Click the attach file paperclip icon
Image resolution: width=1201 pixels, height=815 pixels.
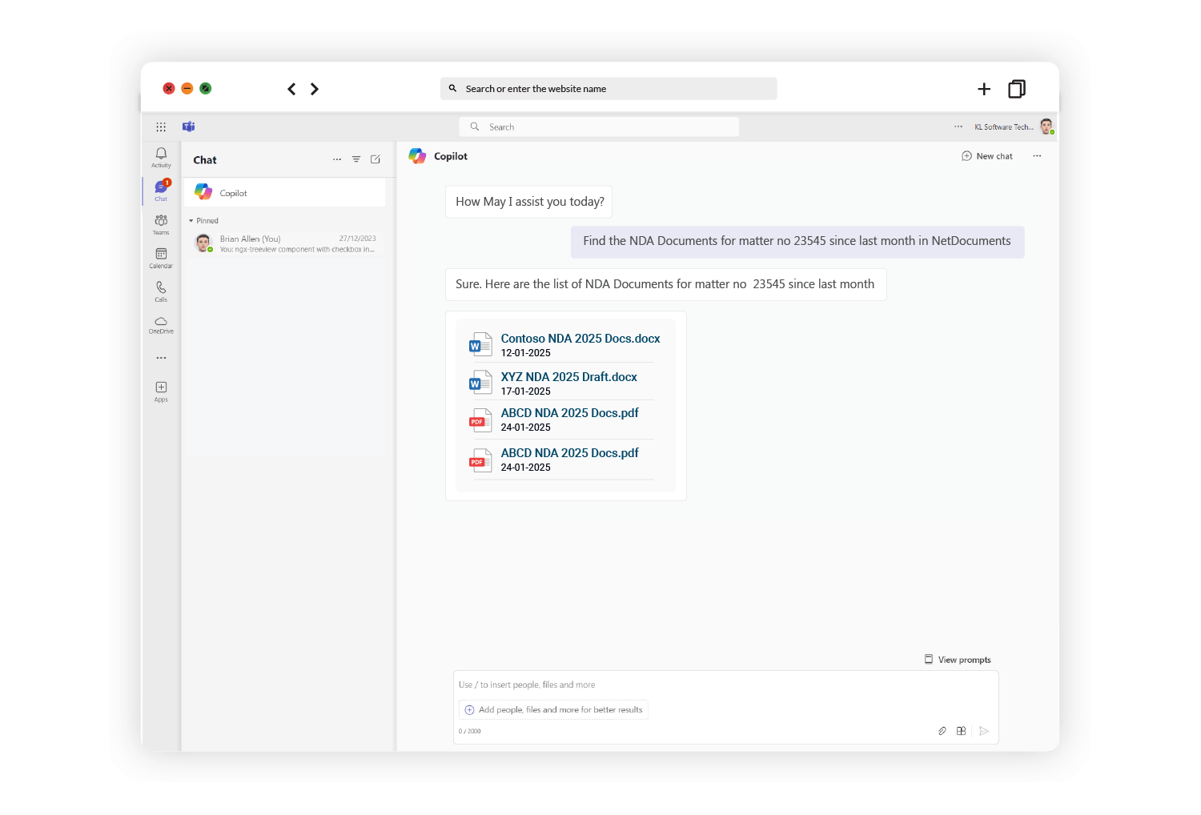[x=942, y=731]
